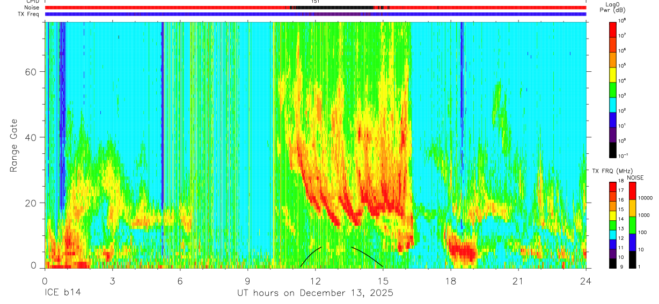Click the 18 MHz label on the TX FRQ legend
Viewport: 659px width, 304px height.
(x=621, y=181)
